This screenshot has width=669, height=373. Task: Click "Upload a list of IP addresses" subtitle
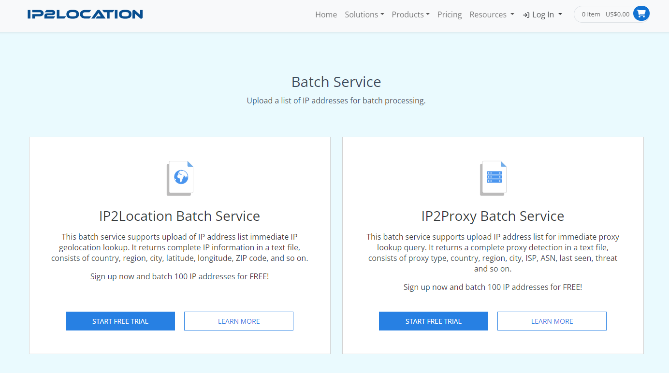pos(336,101)
